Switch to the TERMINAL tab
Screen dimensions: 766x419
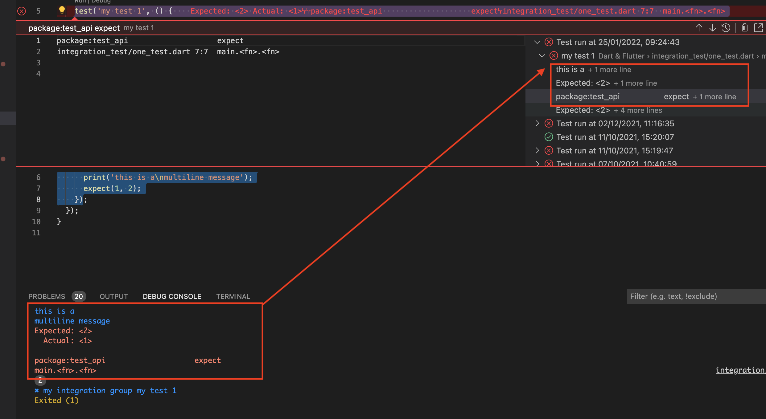point(233,296)
